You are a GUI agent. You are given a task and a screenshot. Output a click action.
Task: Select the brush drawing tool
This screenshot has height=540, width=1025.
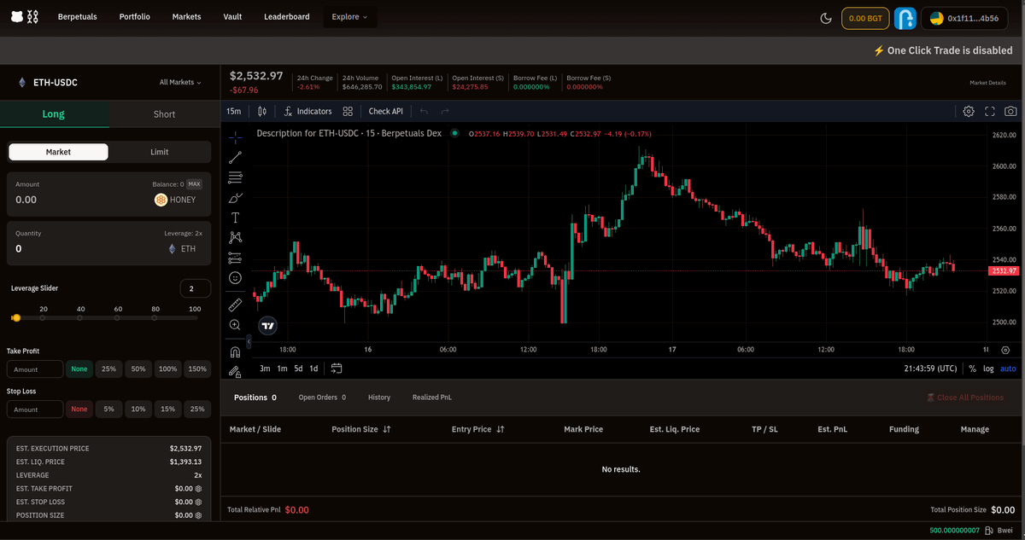(x=236, y=198)
